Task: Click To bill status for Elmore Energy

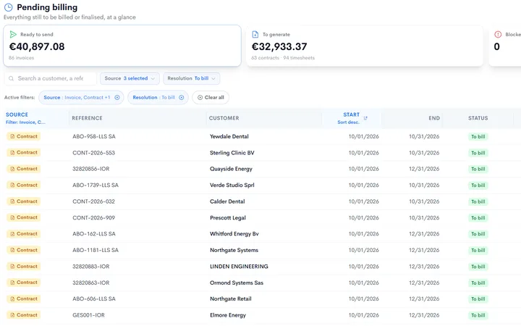Action: coord(478,315)
